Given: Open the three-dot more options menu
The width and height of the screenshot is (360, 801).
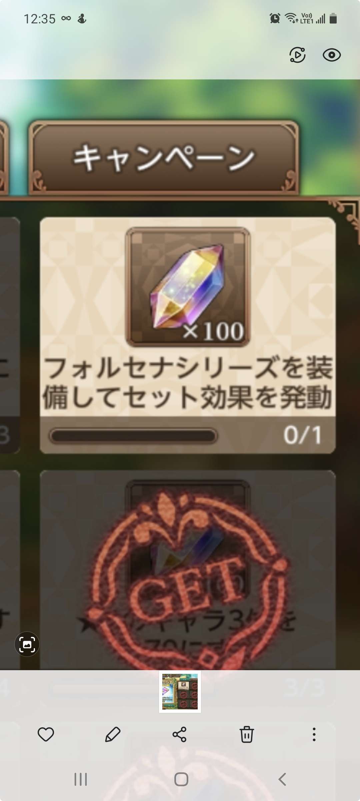Looking at the screenshot, I should pos(314,734).
